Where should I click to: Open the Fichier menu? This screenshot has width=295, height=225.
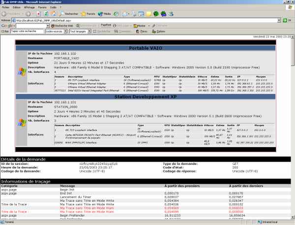[x=5, y=7]
